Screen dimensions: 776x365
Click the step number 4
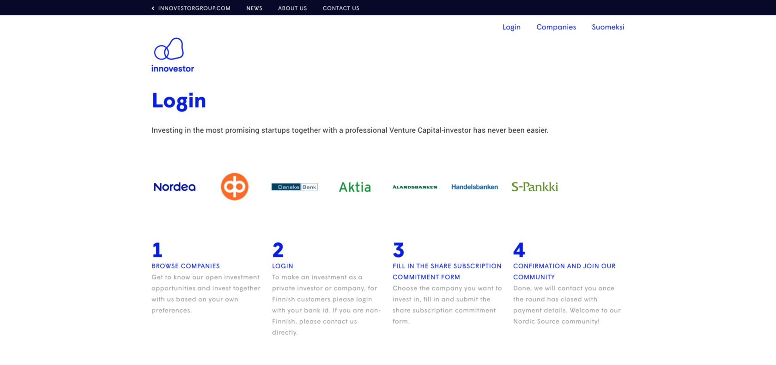tap(519, 250)
